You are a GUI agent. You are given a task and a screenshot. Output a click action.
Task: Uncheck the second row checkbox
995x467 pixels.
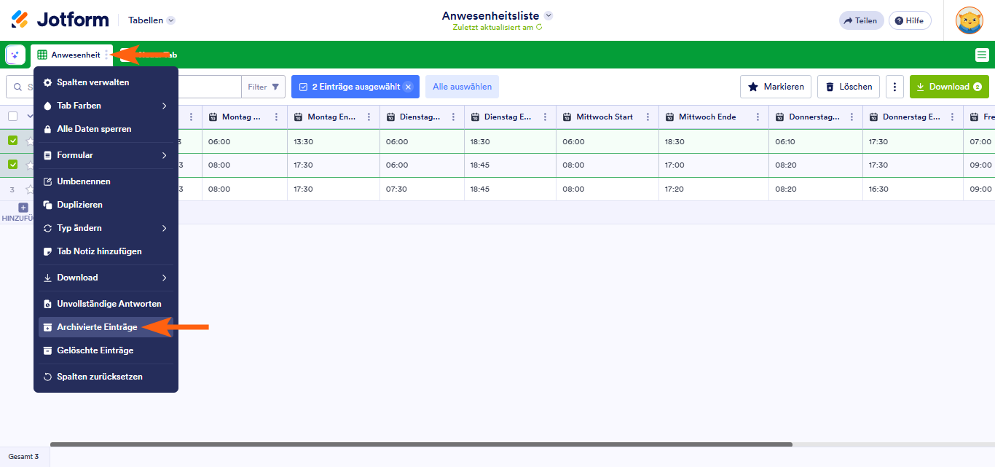point(12,165)
